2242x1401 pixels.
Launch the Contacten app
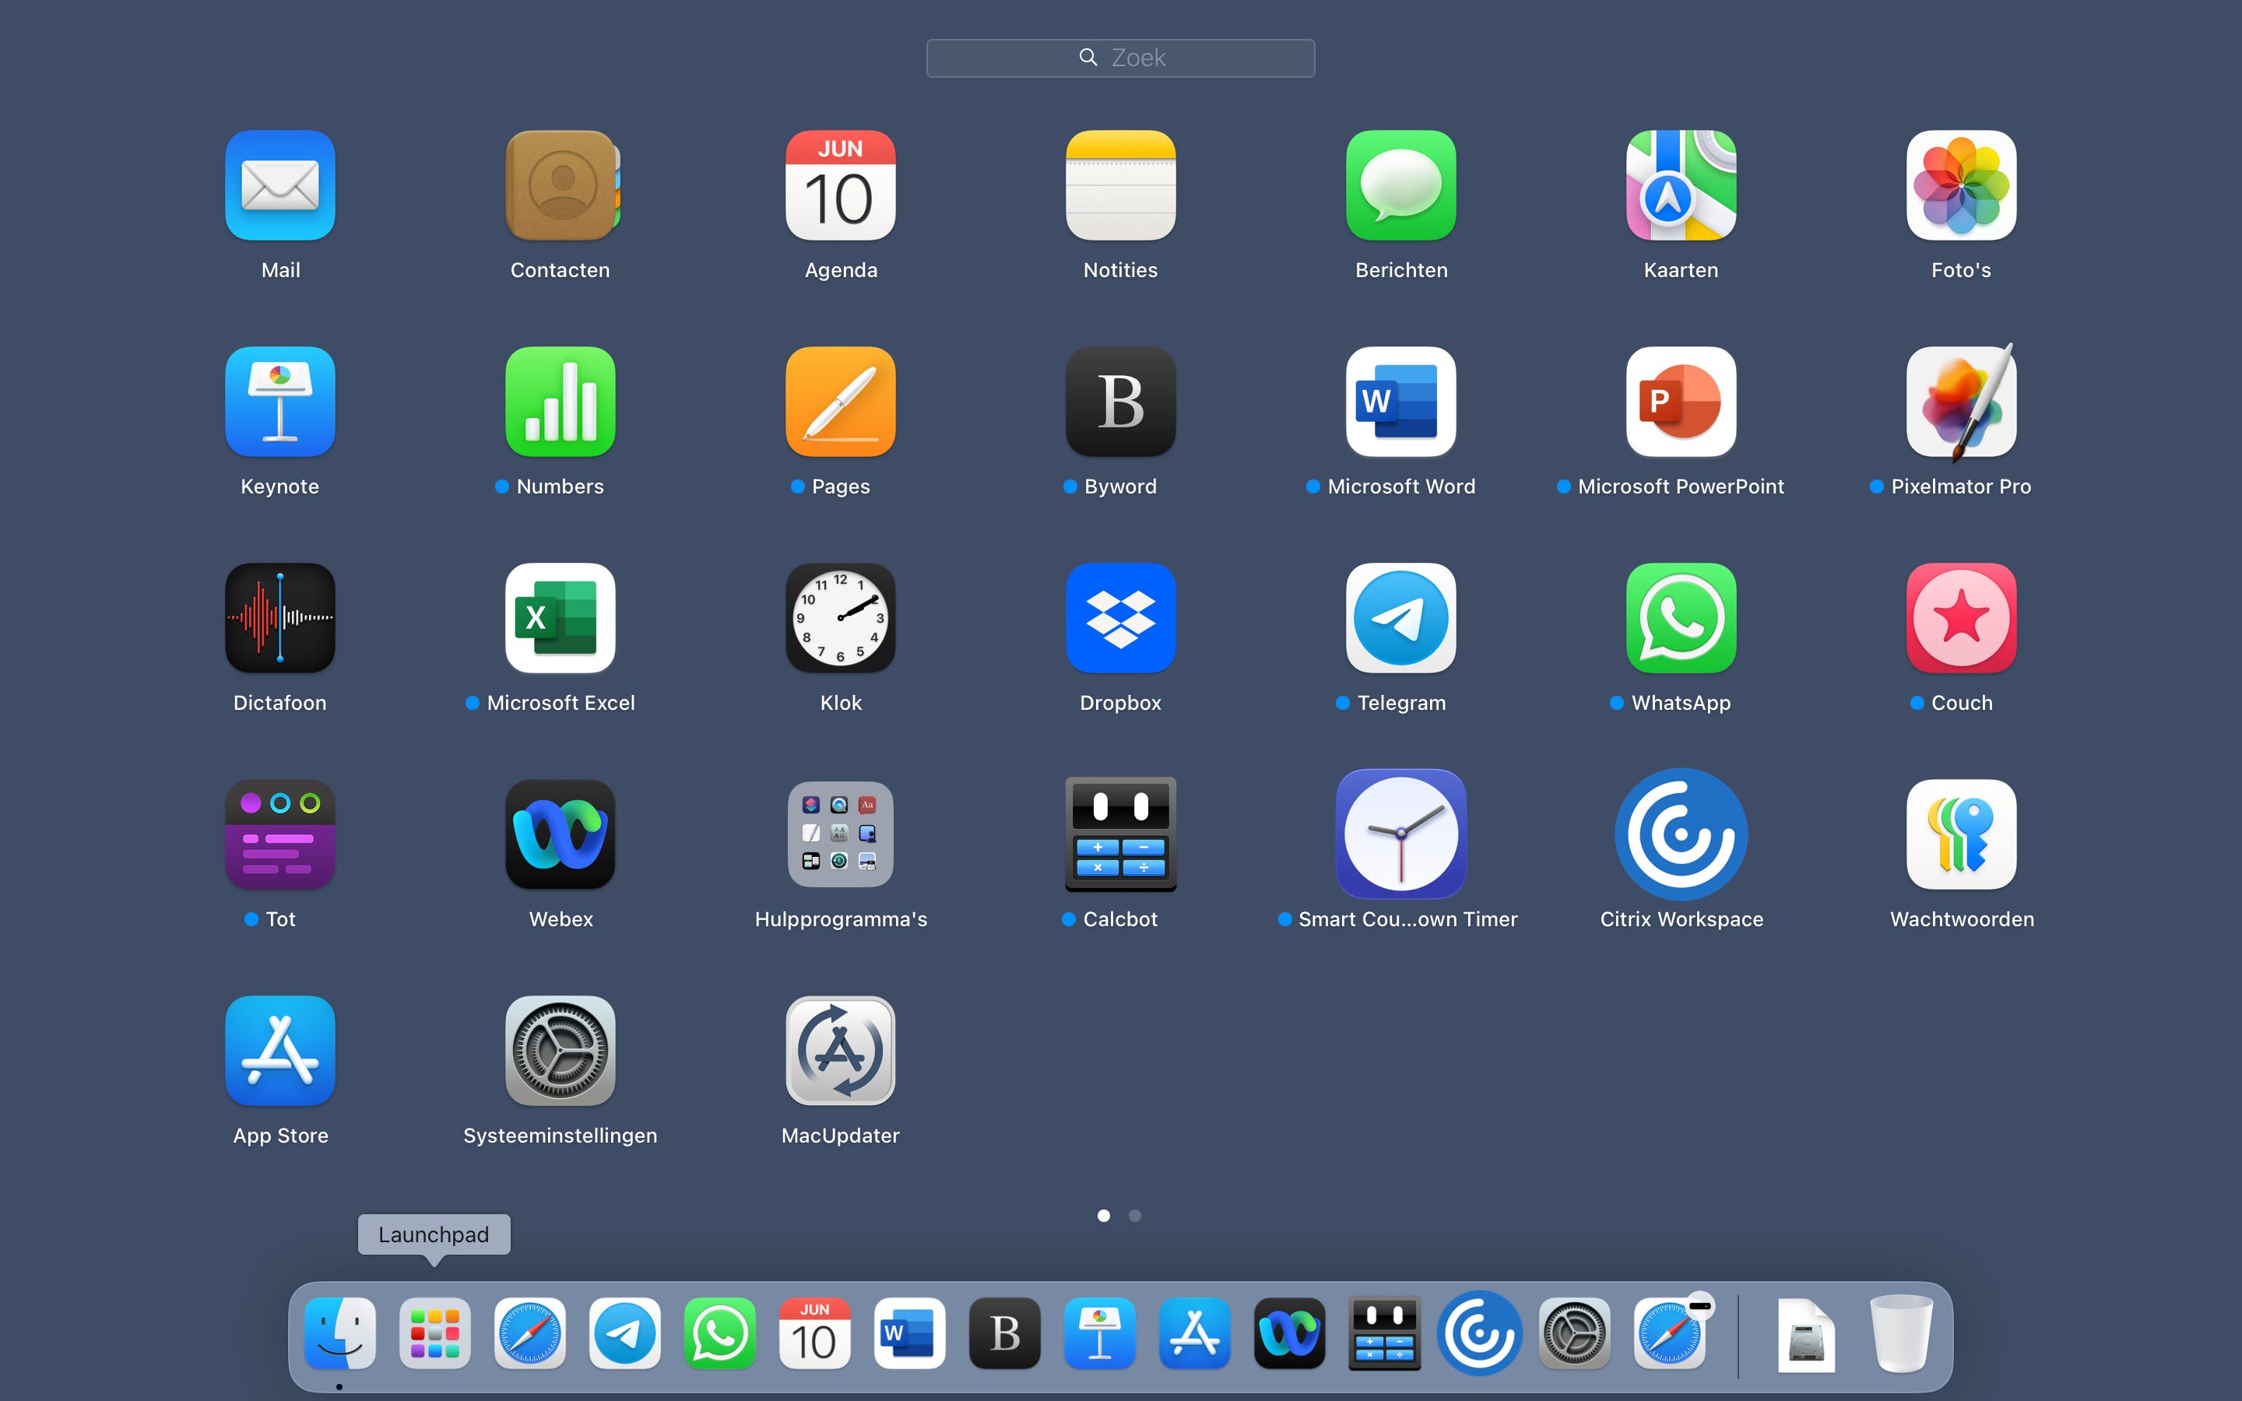click(x=560, y=185)
